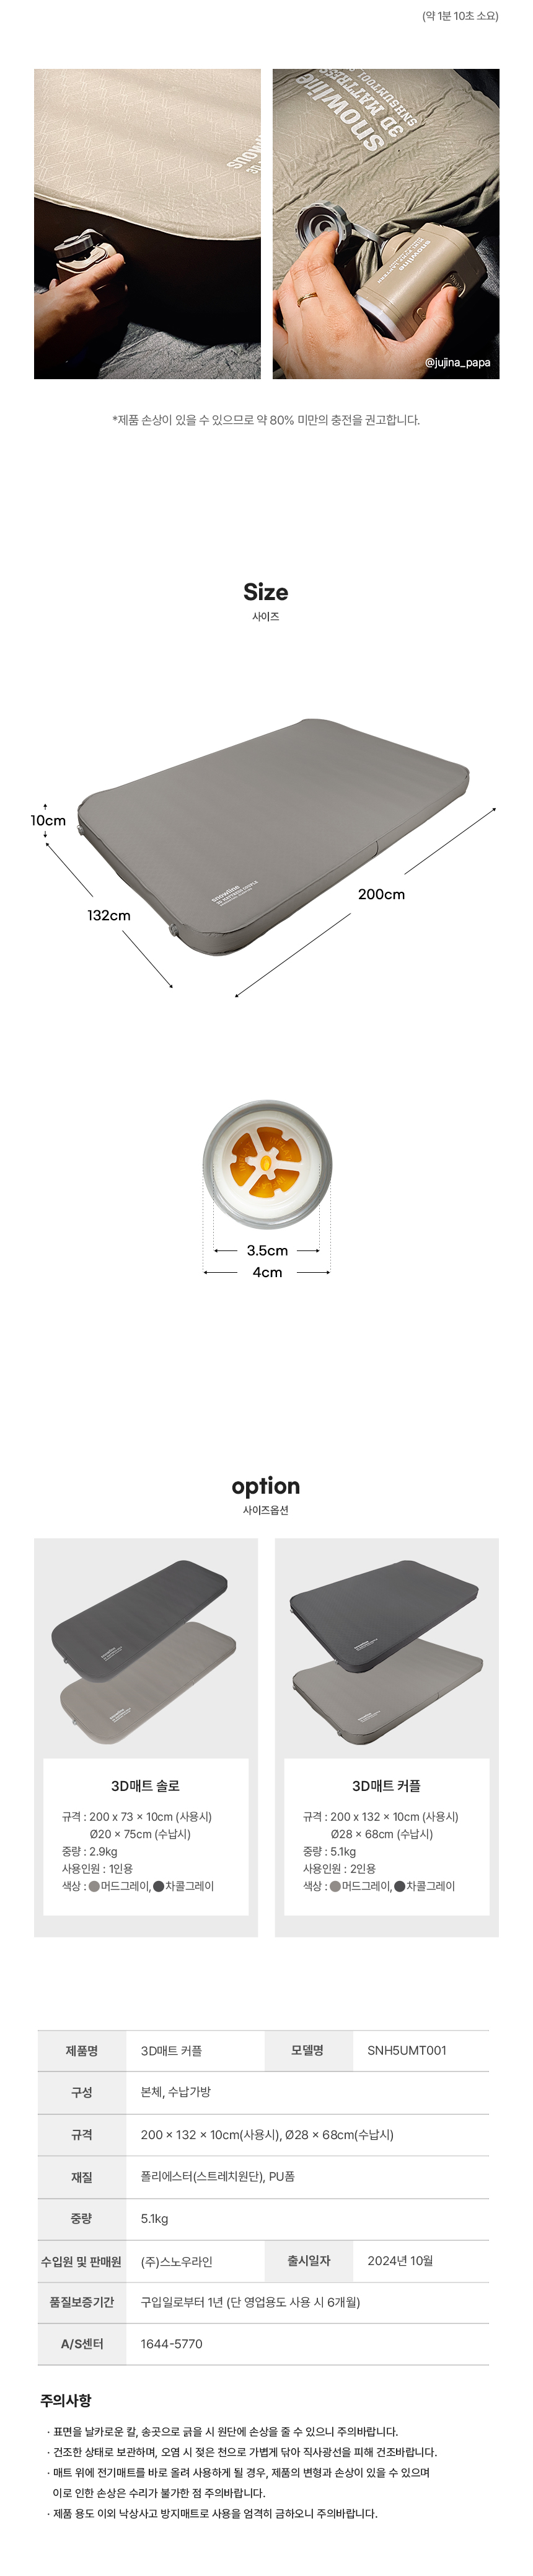Click the model name SNH5UMT001

[x=406, y=2050]
